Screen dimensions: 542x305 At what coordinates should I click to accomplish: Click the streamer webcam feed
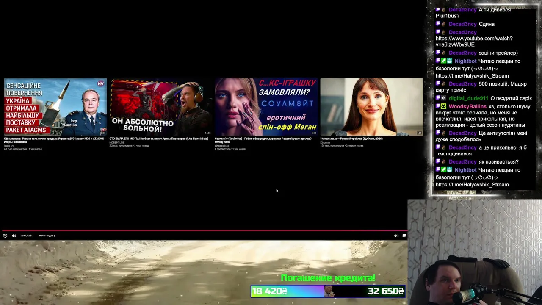(475, 252)
